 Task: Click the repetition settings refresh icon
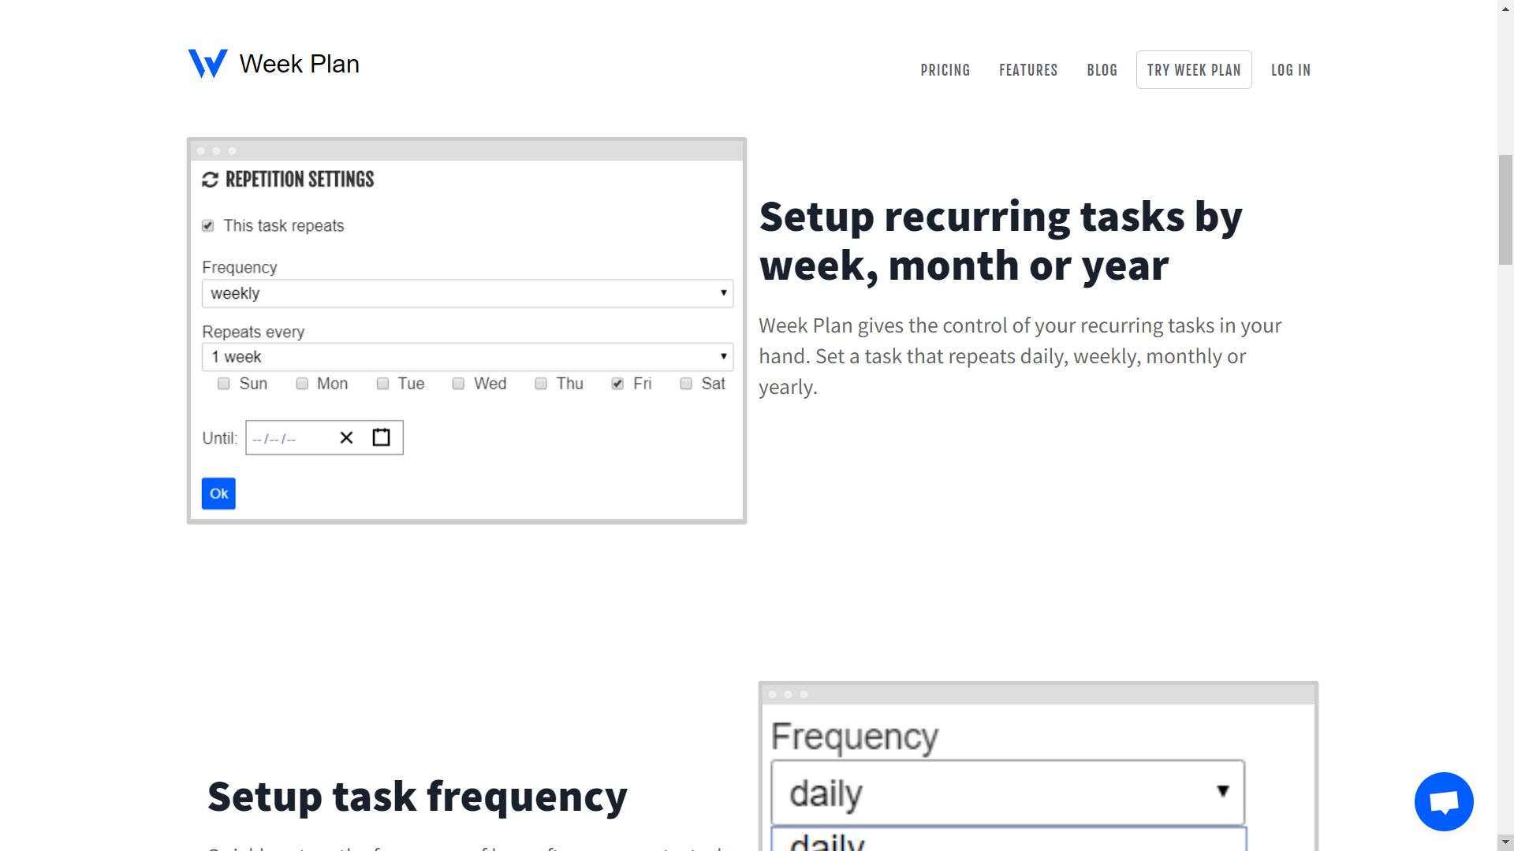pos(210,180)
